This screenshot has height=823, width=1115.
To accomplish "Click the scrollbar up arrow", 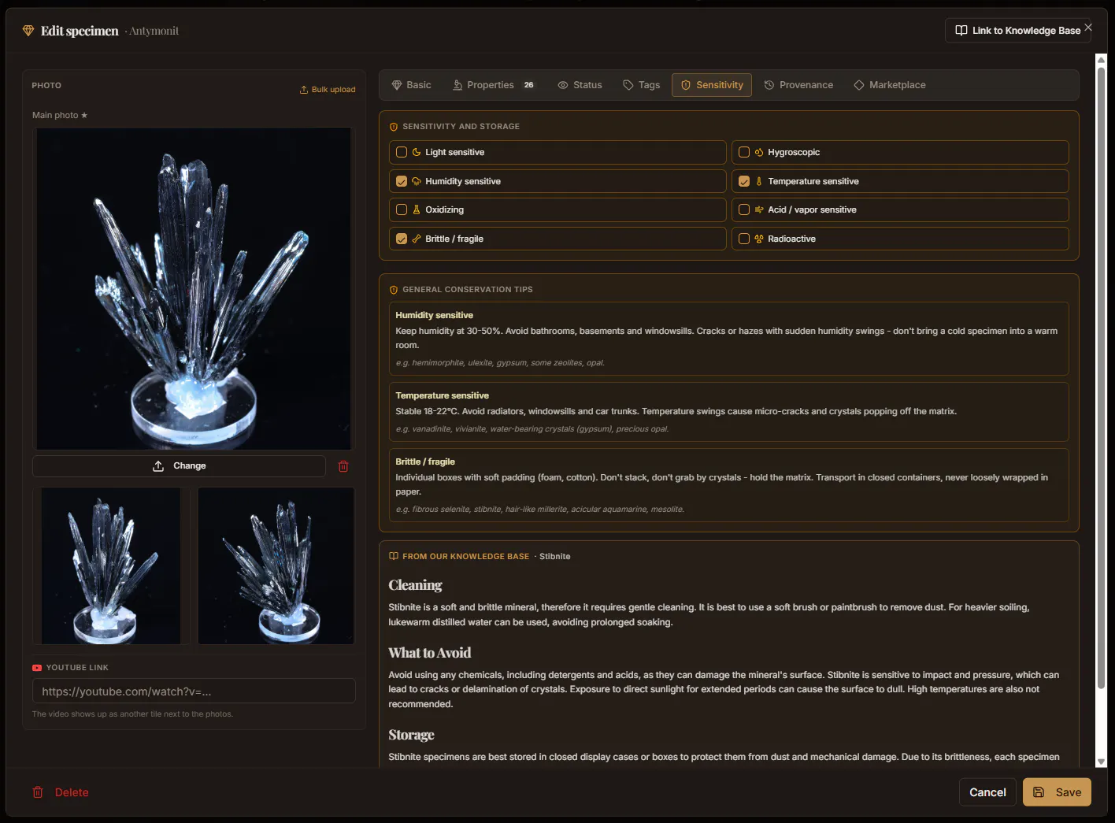I will 1101,59.
